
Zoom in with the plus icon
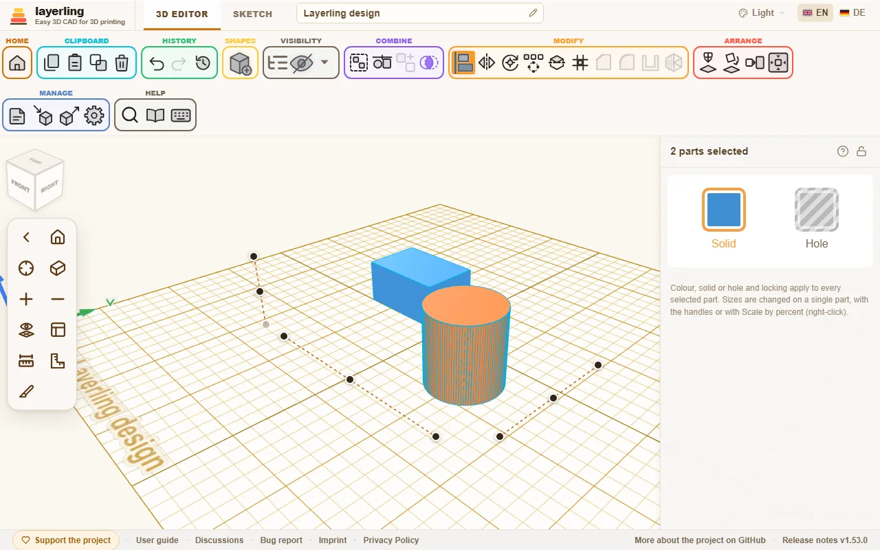click(26, 299)
